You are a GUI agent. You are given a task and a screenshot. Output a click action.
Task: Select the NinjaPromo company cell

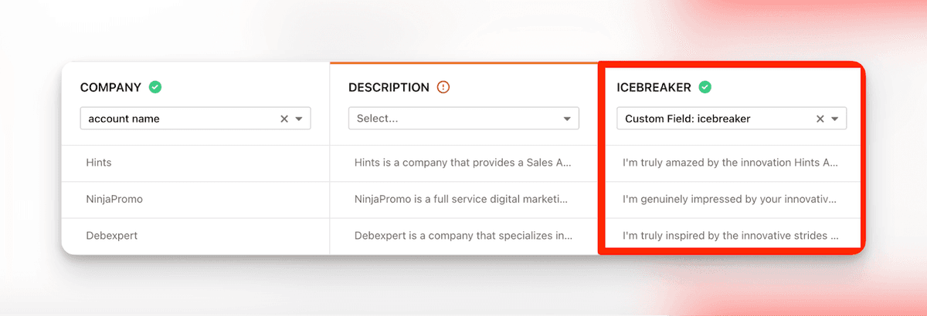(x=114, y=199)
